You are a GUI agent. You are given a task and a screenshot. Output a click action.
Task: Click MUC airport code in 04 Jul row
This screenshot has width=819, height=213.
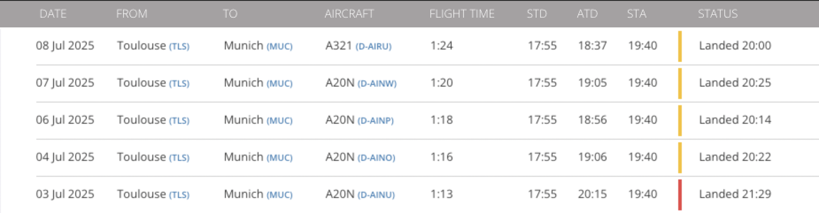coord(279,157)
